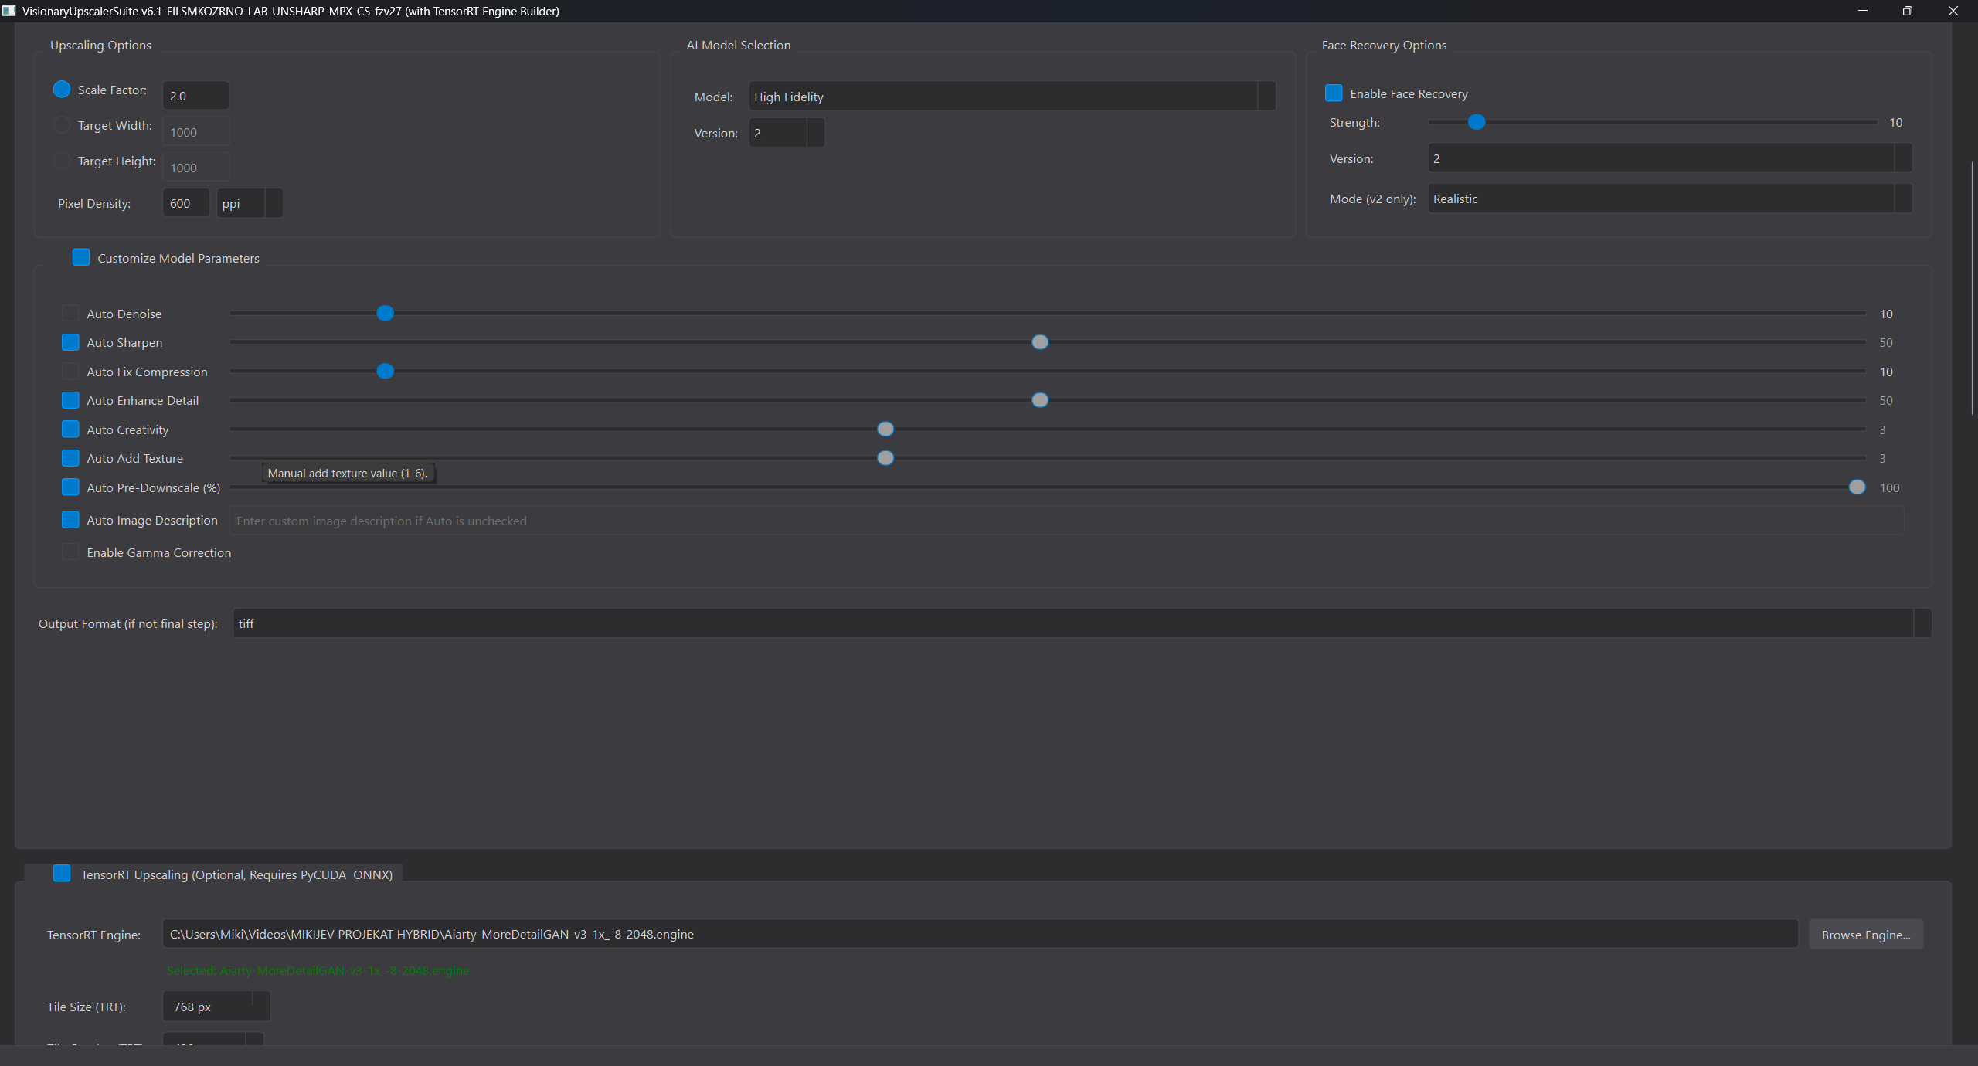The width and height of the screenshot is (1978, 1066).
Task: Click the Auto Creativity slider handle
Action: (x=885, y=429)
